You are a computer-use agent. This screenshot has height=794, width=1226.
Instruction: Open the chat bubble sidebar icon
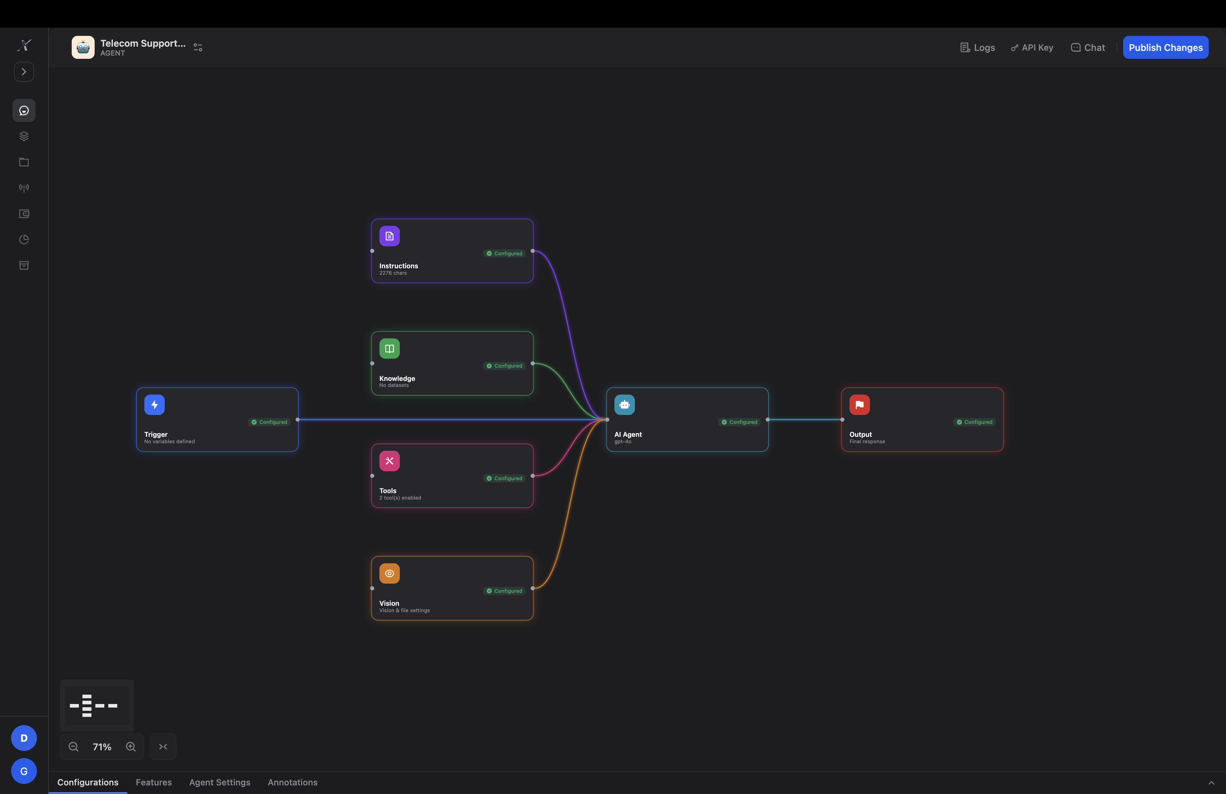point(24,110)
